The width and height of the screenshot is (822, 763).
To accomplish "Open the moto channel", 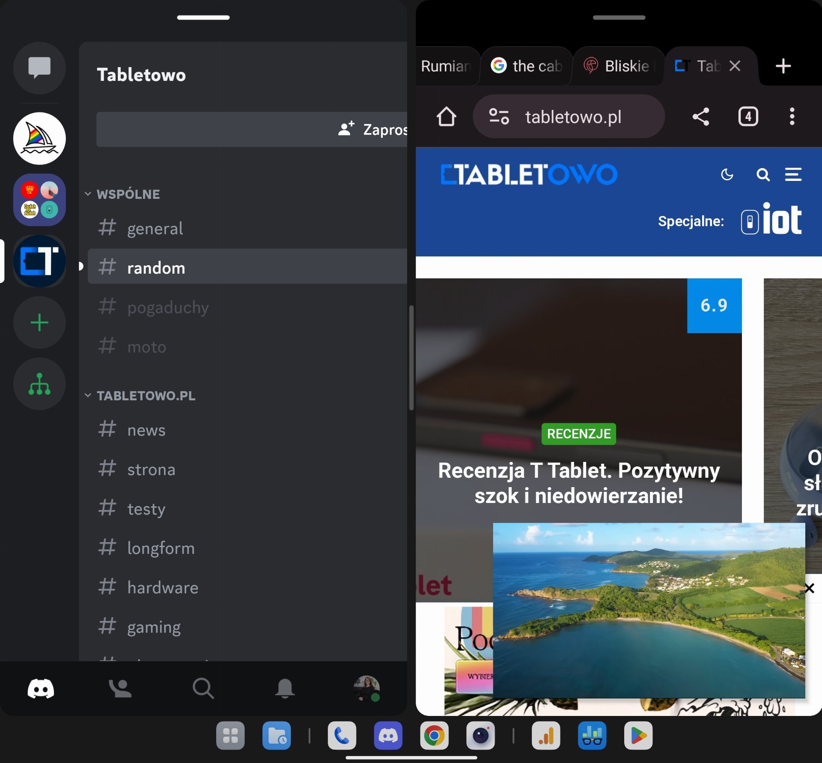I will point(247,346).
